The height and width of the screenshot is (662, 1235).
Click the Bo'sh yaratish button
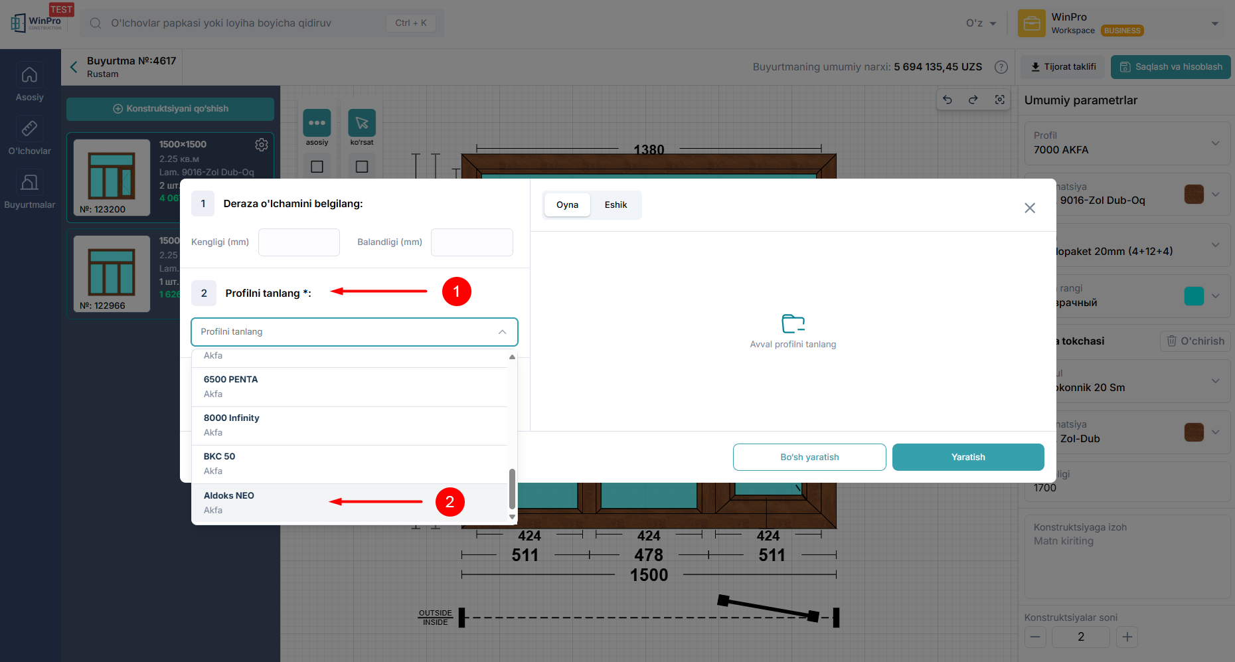(809, 457)
